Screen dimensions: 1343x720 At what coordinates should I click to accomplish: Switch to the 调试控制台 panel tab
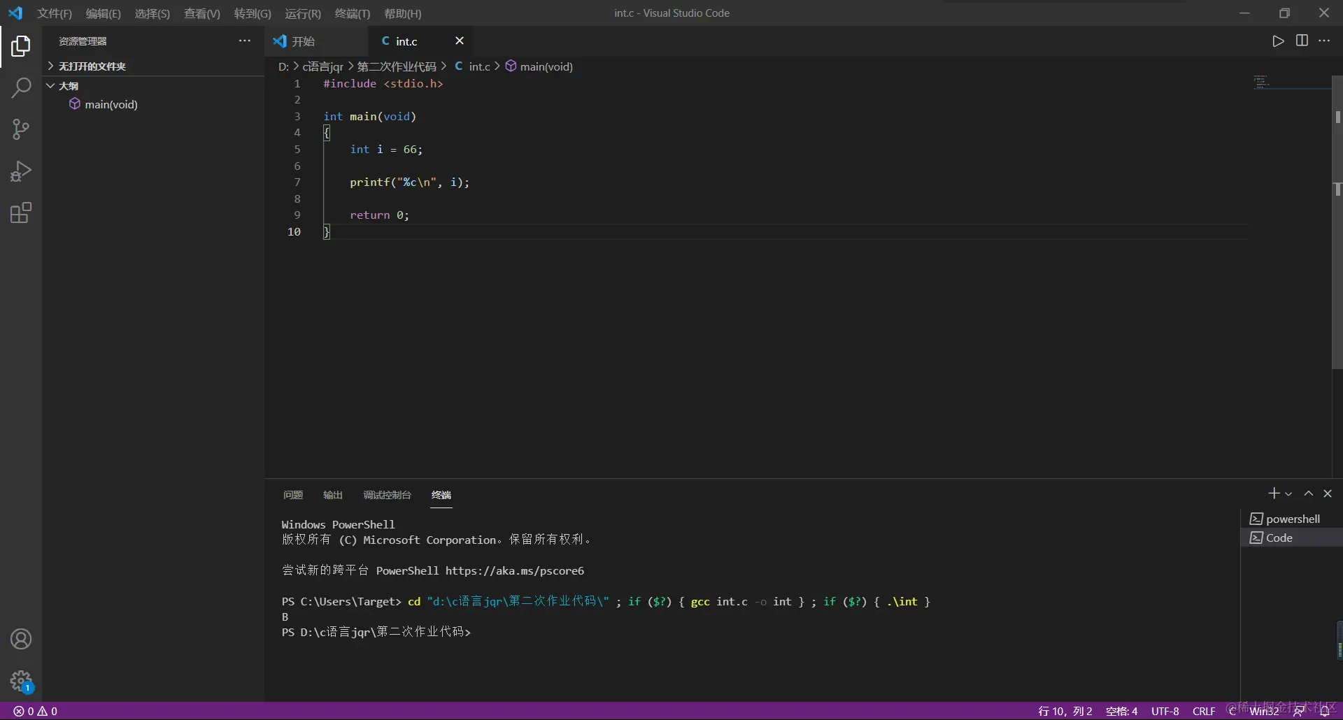387,495
